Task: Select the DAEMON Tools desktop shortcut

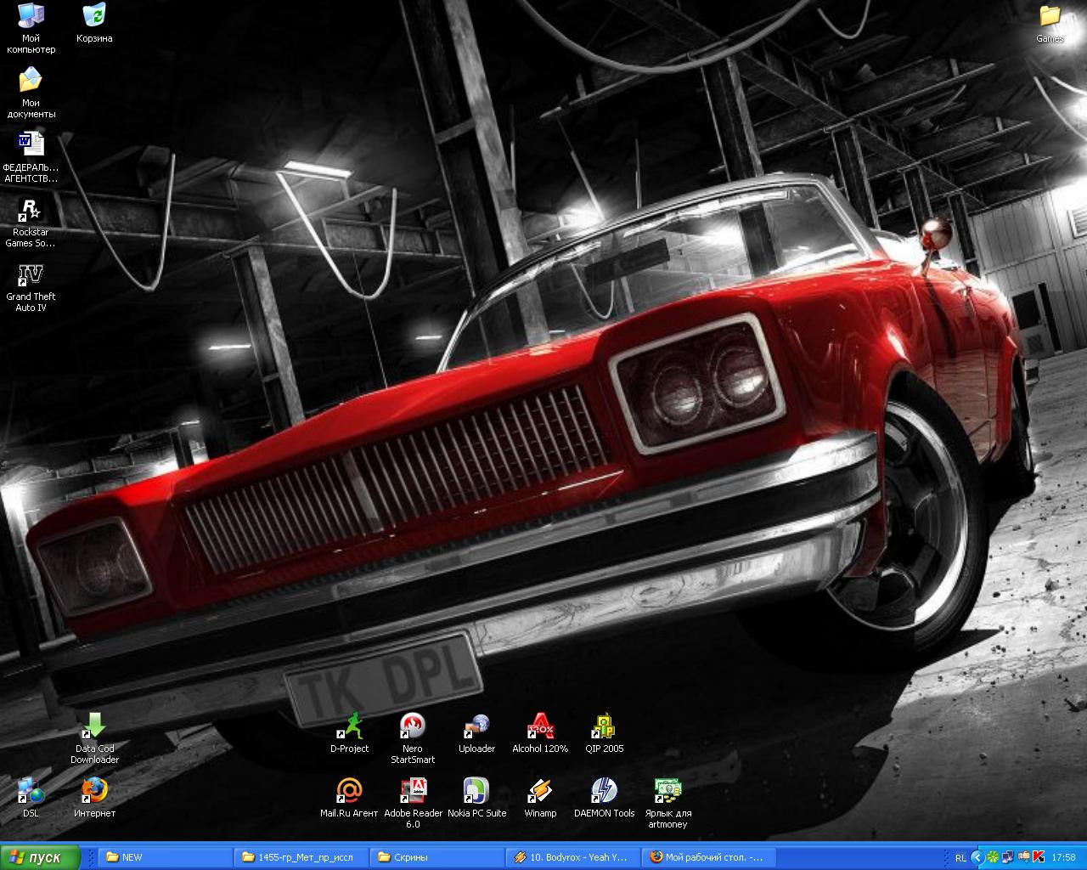Action: (604, 792)
